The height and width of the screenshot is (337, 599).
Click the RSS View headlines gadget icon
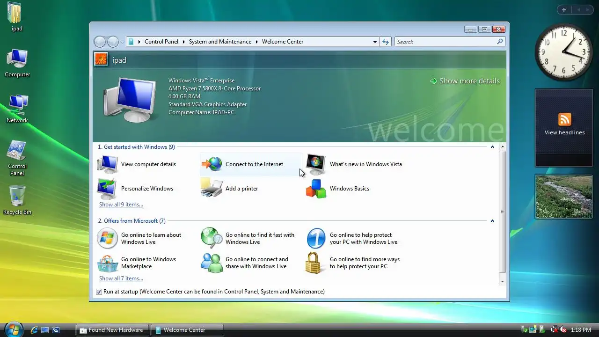pyautogui.click(x=565, y=119)
